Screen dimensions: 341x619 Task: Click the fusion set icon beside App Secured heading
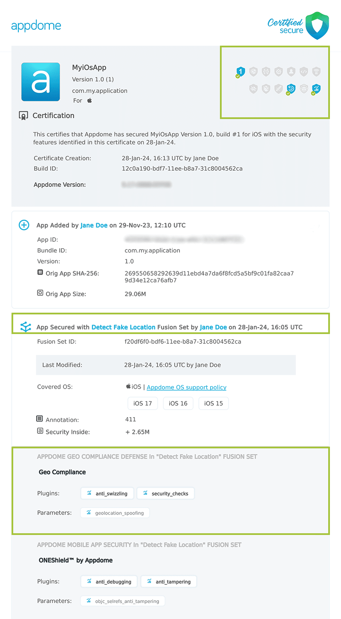coord(26,327)
